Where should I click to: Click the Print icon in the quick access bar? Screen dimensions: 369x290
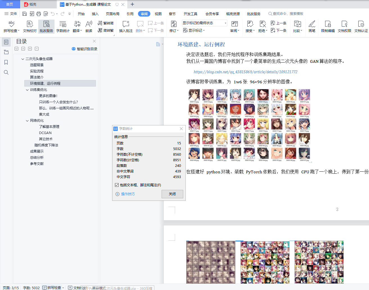[x=39, y=14]
